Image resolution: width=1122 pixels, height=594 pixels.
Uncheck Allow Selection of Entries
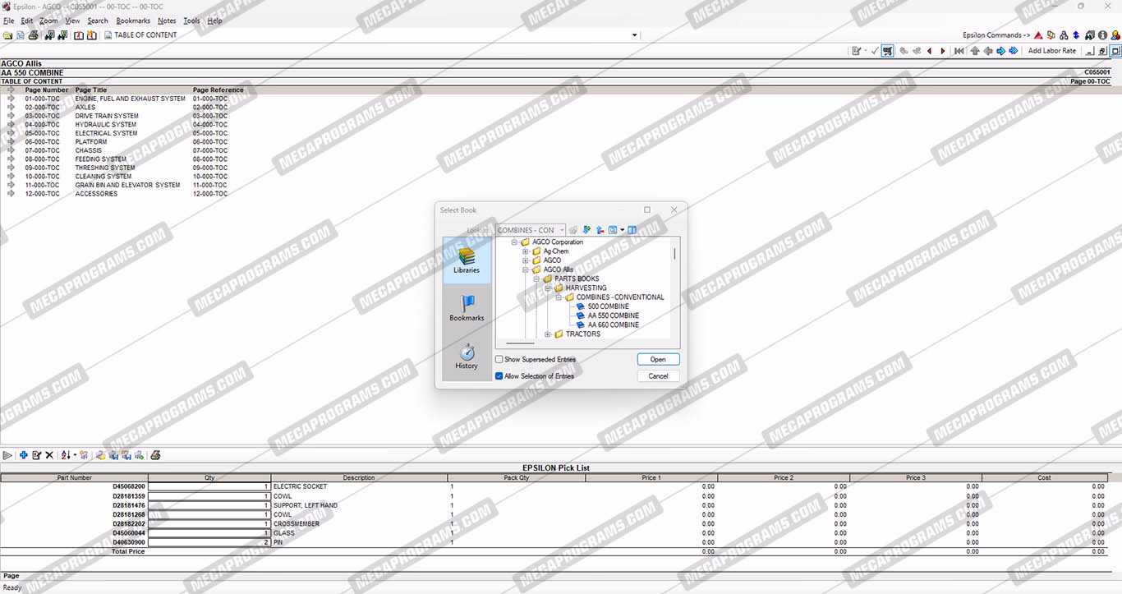point(499,376)
